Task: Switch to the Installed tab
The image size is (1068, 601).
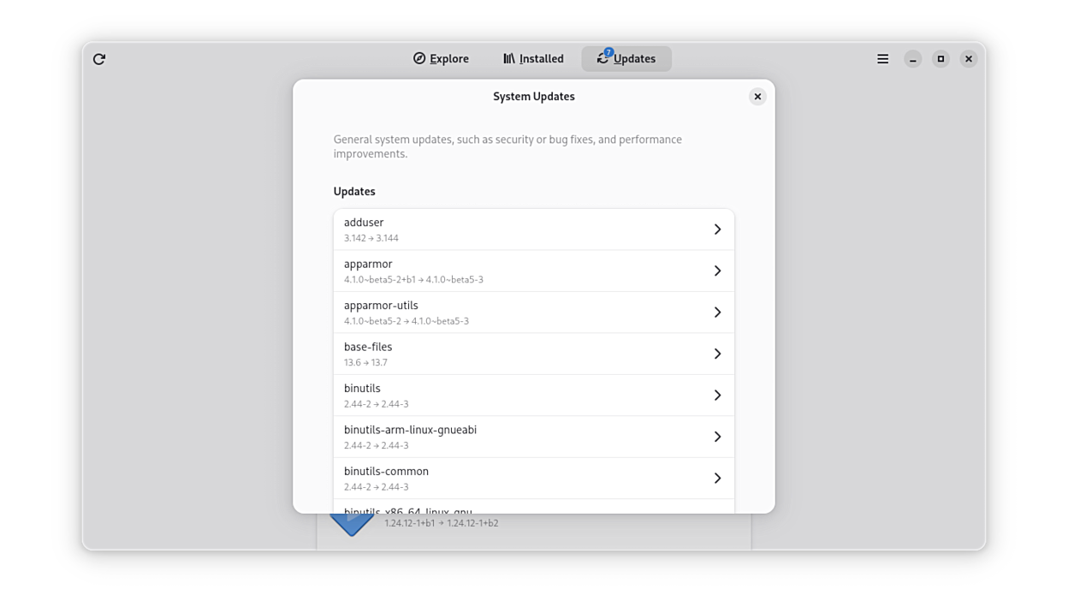Action: [533, 59]
